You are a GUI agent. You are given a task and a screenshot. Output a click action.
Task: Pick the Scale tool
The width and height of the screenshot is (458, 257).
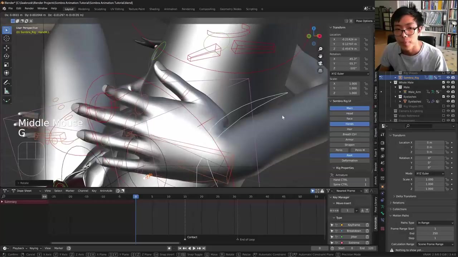[x=6, y=65]
